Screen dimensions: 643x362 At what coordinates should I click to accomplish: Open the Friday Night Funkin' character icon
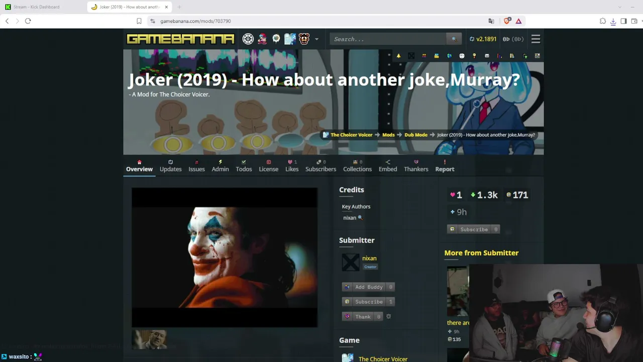pos(262,39)
